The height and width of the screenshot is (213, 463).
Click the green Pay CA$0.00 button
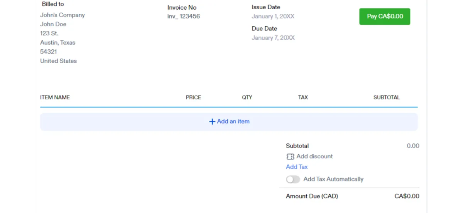pyautogui.click(x=385, y=17)
